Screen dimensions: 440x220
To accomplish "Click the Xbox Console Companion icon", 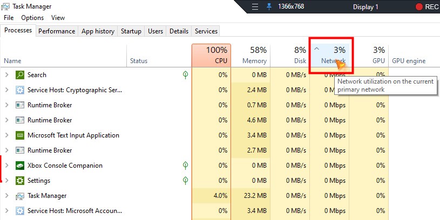I will (x=20, y=166).
